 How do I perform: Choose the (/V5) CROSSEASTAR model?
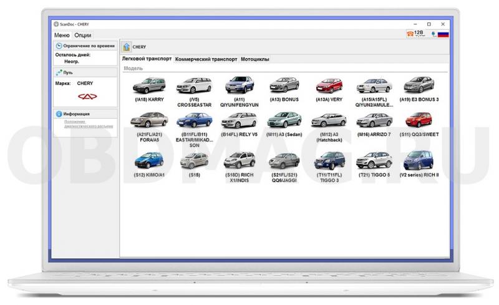point(194,91)
